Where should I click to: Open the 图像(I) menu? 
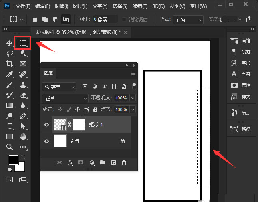click(x=62, y=6)
